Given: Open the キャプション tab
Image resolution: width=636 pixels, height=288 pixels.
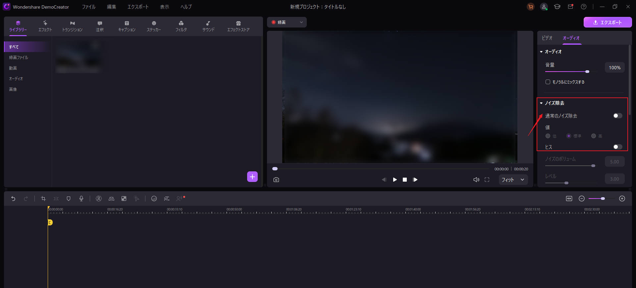Looking at the screenshot, I should 127,27.
